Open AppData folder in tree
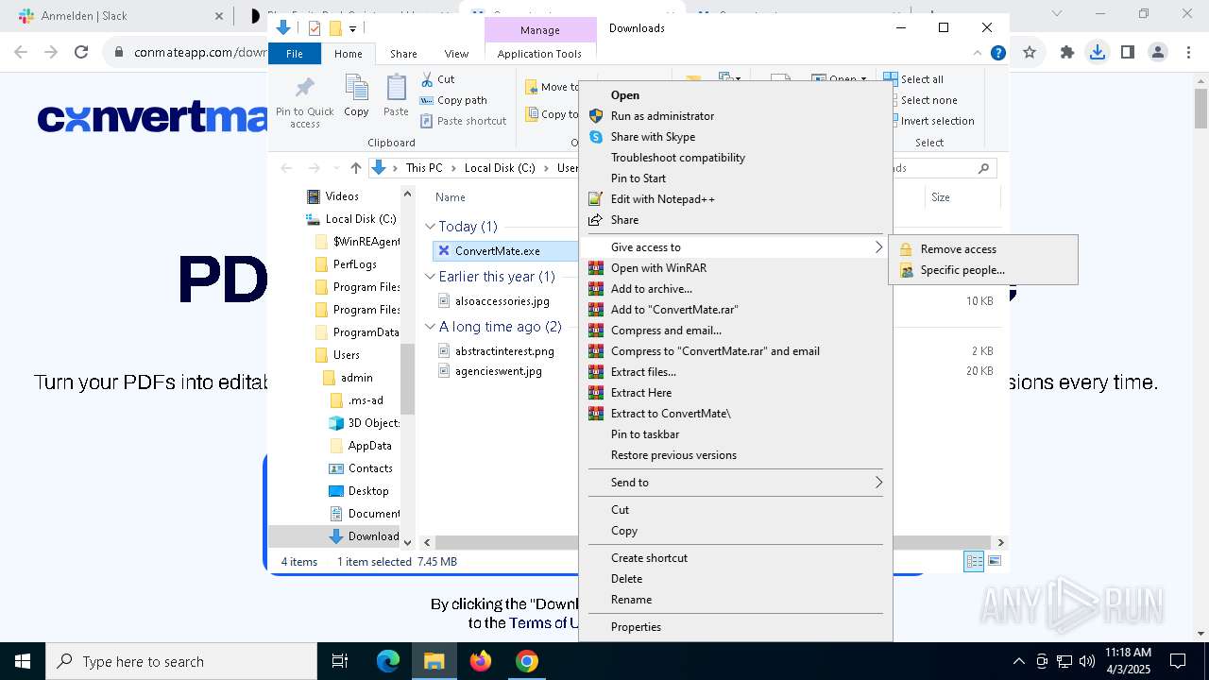 tap(369, 446)
